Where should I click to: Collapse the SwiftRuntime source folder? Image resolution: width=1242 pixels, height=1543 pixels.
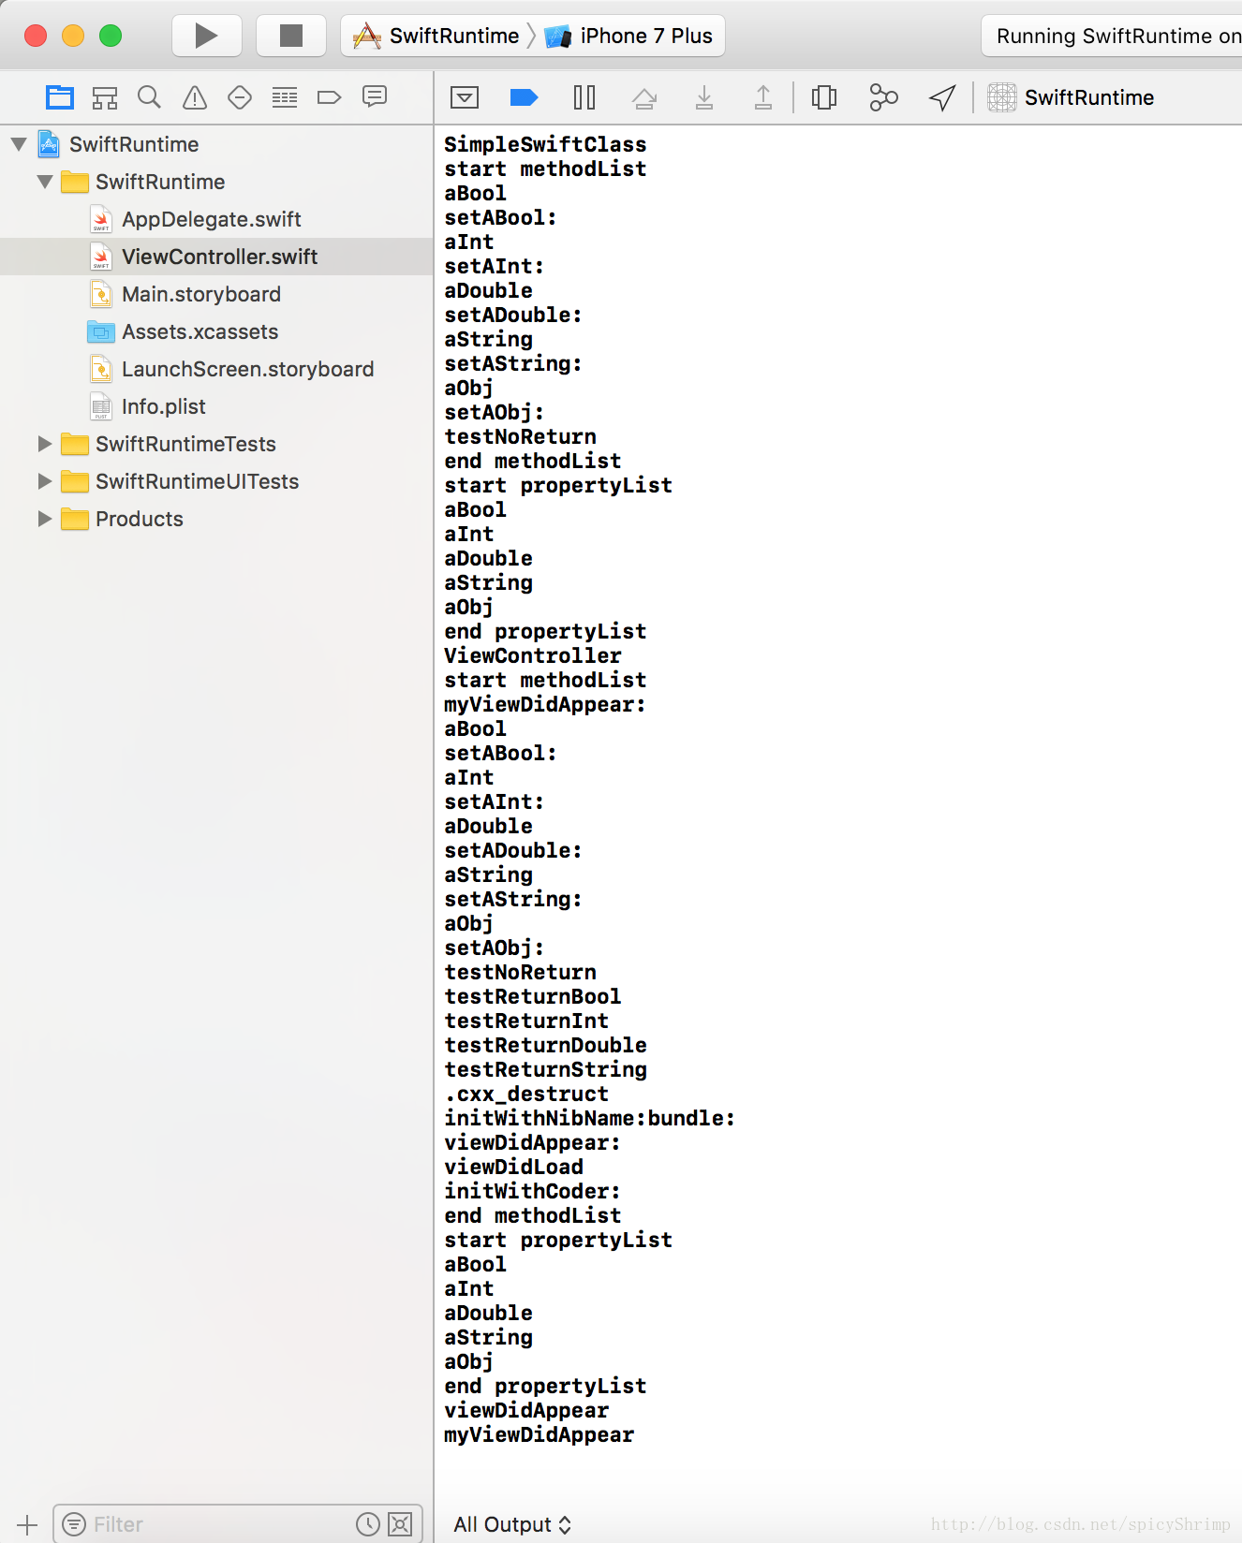pyautogui.click(x=44, y=182)
